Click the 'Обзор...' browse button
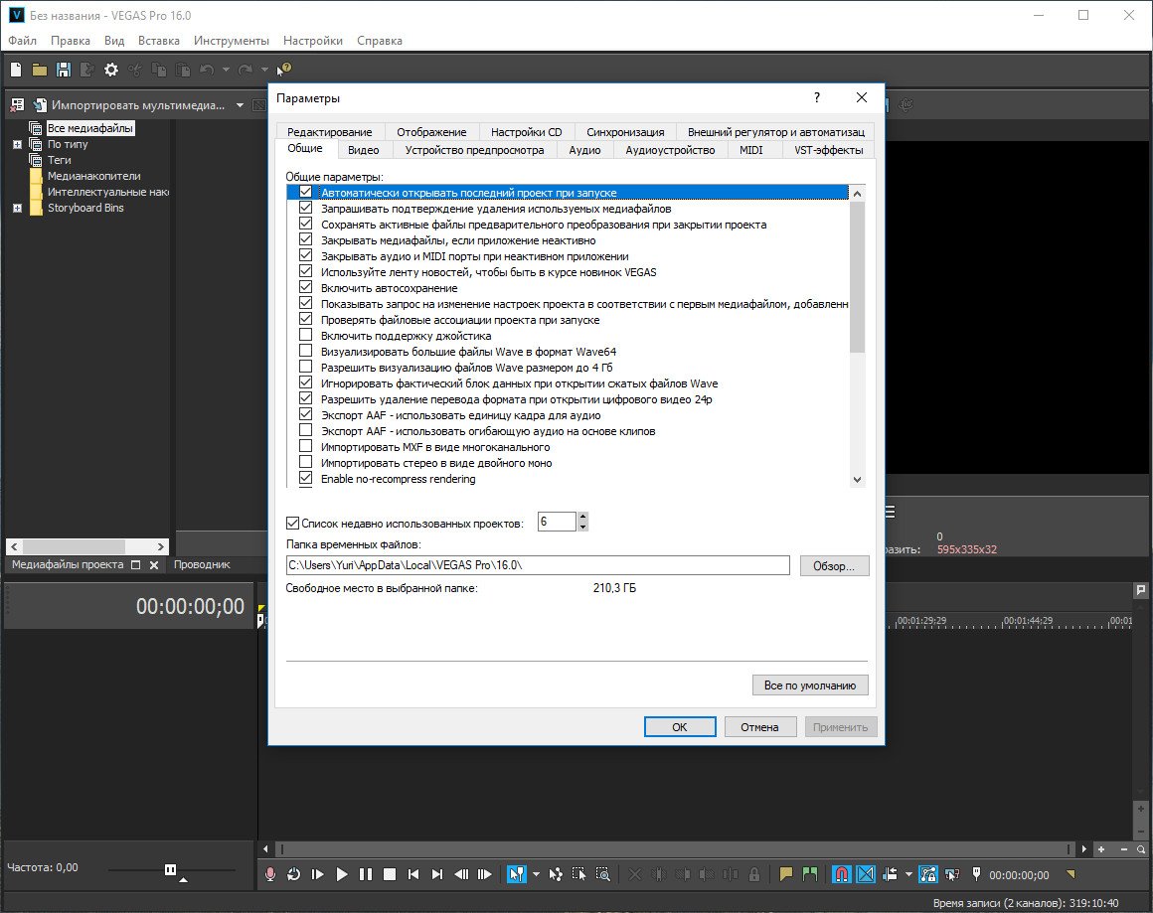1153x913 pixels. tap(834, 565)
